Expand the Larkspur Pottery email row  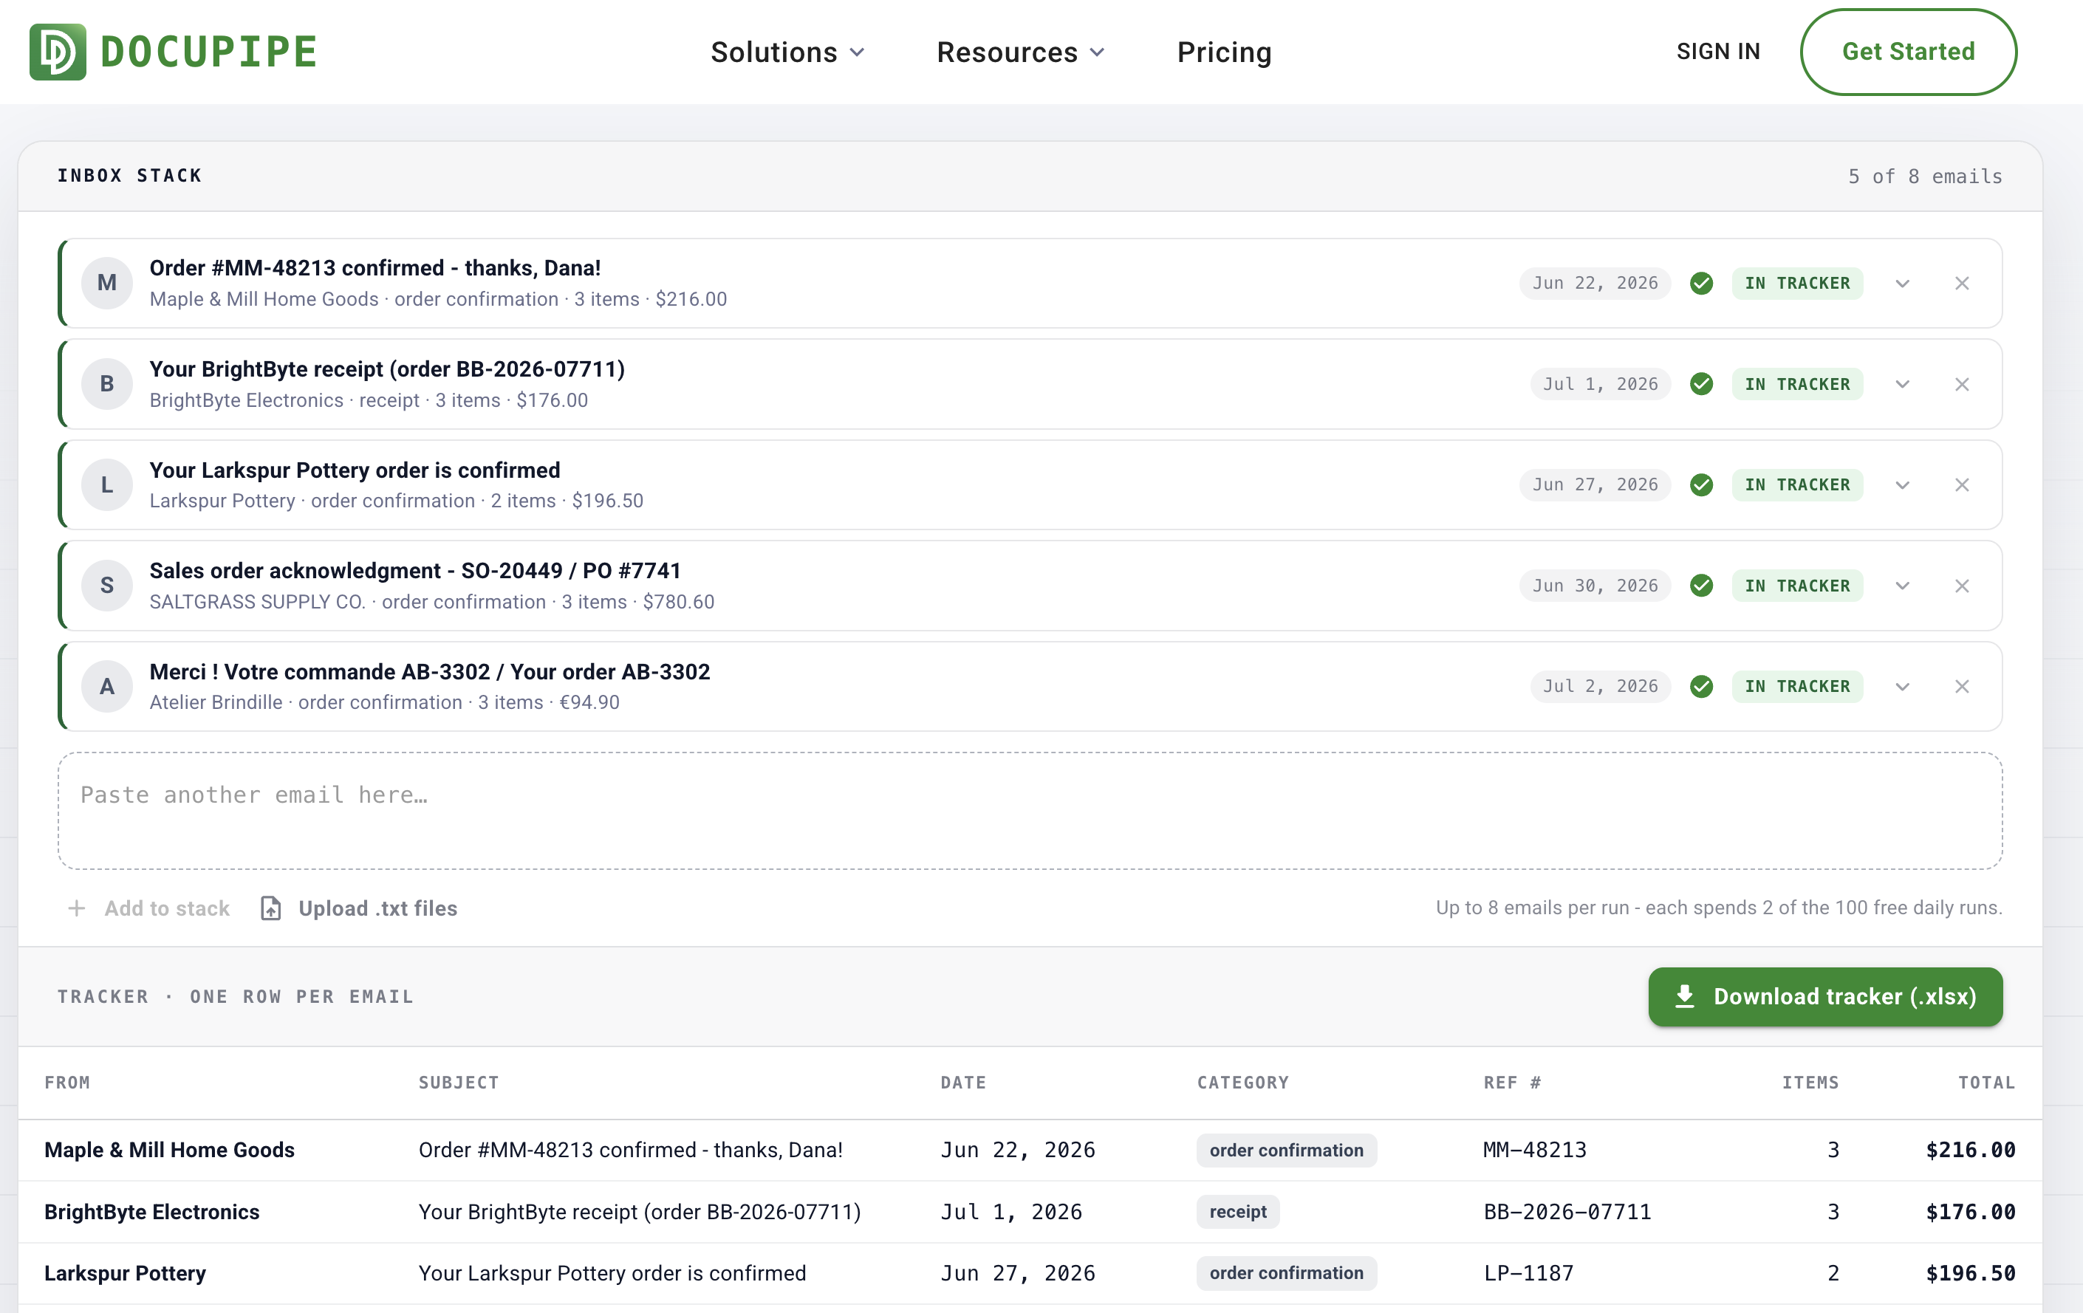pyautogui.click(x=1902, y=485)
